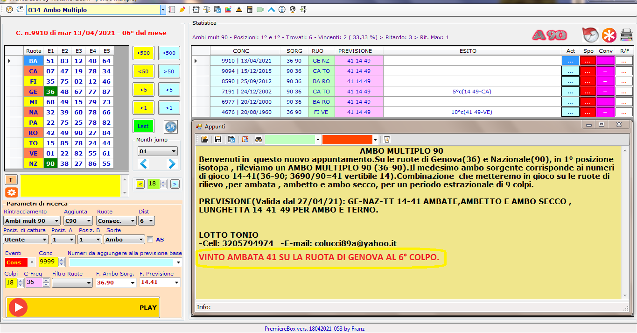637x333 pixels.
Task: Open the Month jump 01 dropdown
Action: tap(158, 151)
